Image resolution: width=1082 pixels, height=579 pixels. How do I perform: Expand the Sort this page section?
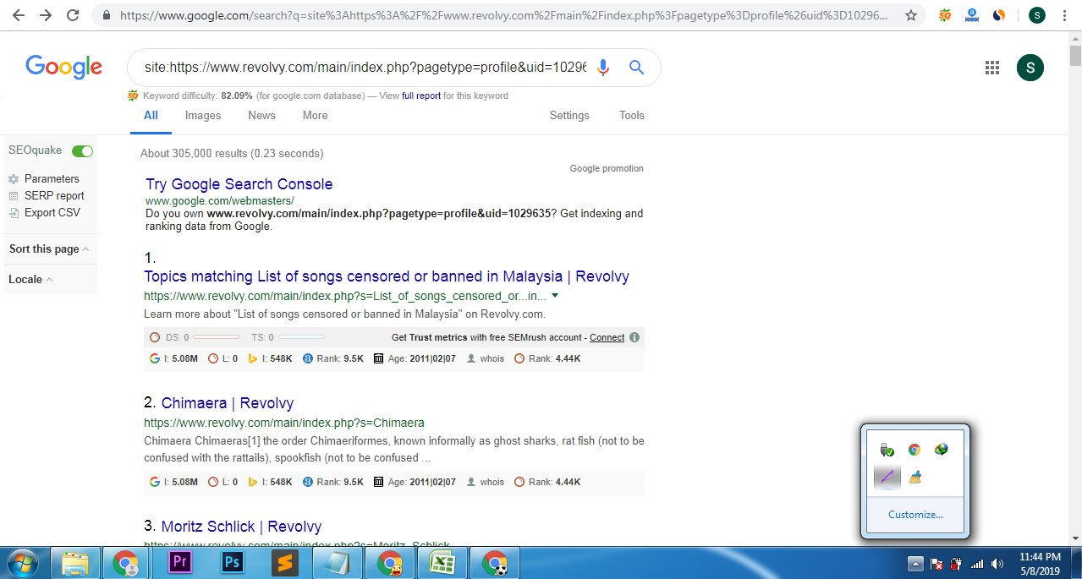49,249
